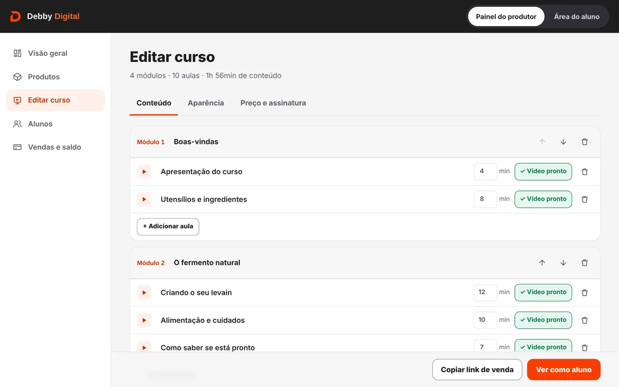Click the O fermento natural module title
The image size is (619, 387).
tap(207, 263)
